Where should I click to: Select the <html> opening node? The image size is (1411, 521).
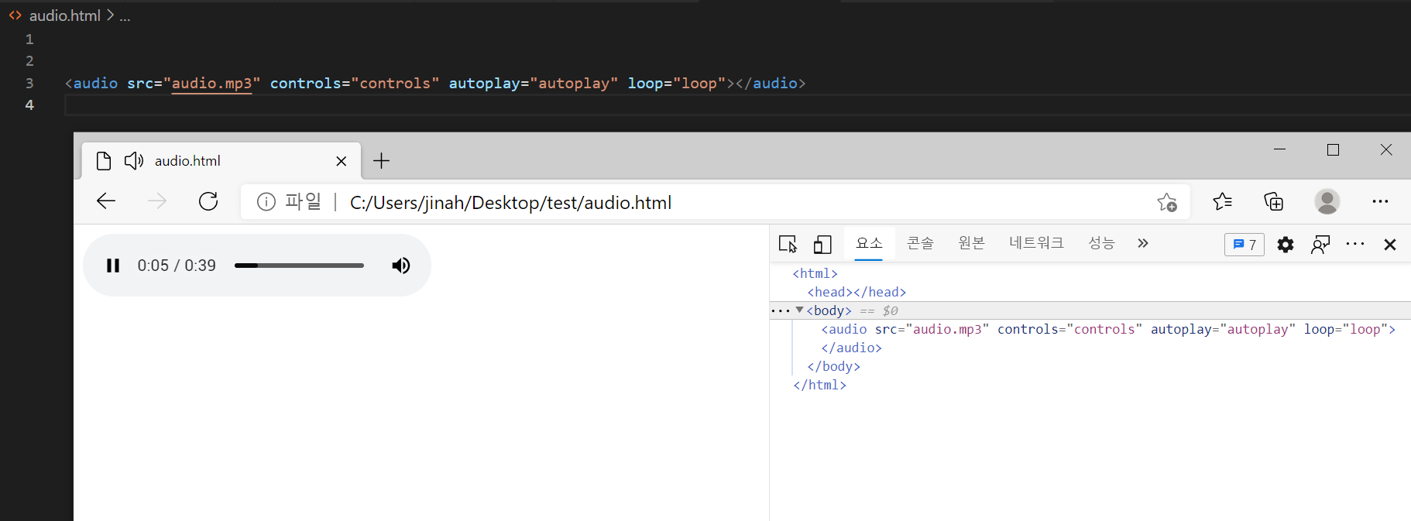click(x=815, y=273)
